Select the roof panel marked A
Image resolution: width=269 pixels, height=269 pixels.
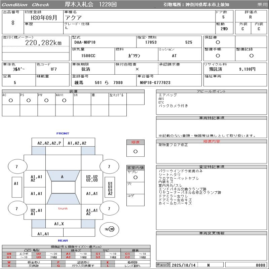[x=62, y=177]
